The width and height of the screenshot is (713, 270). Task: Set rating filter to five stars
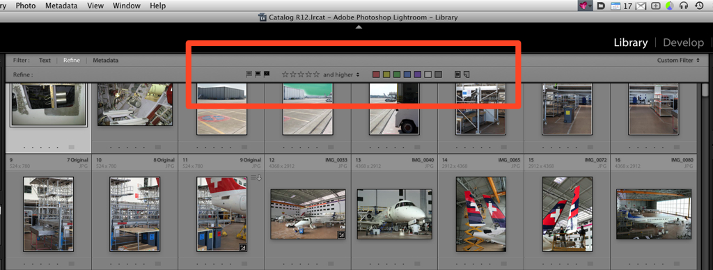tap(317, 74)
